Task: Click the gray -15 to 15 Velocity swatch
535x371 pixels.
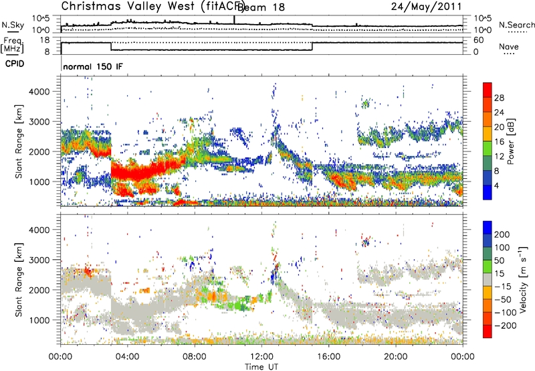Action: (x=488, y=279)
